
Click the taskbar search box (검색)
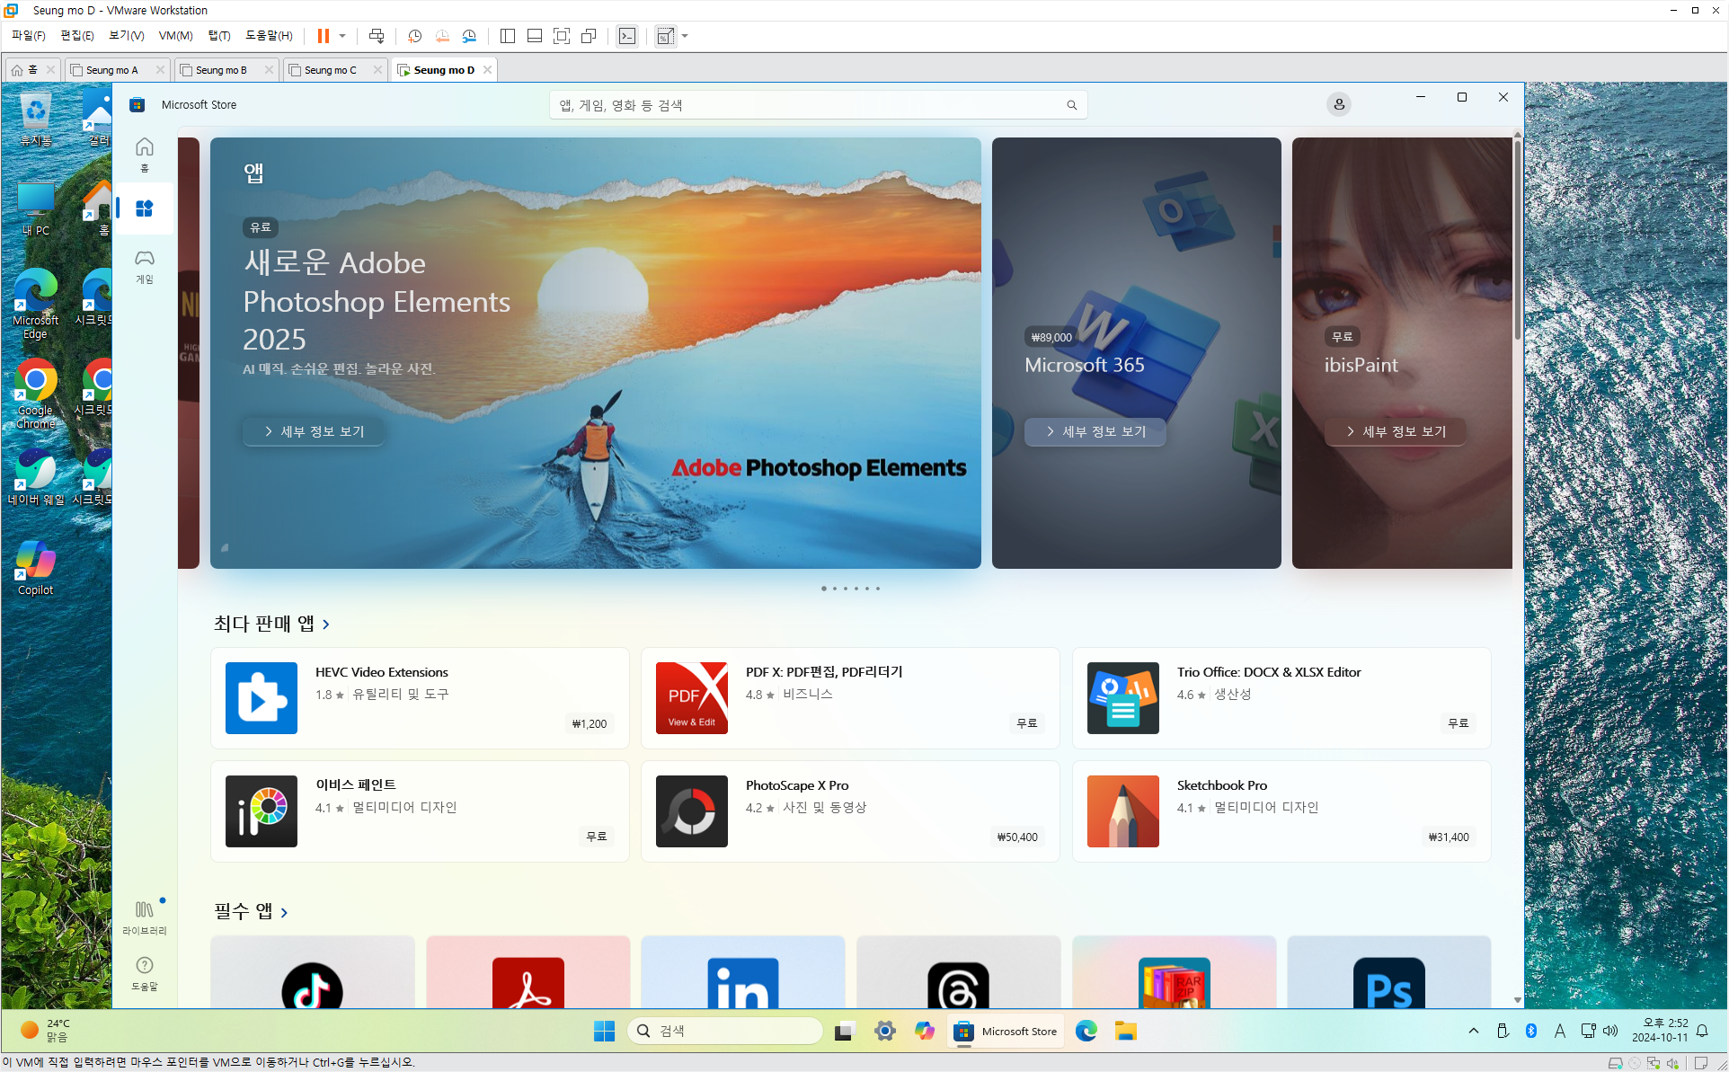724,1031
